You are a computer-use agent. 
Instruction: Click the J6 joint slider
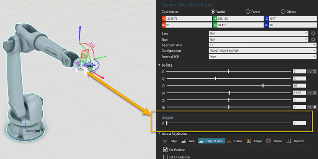(229, 107)
